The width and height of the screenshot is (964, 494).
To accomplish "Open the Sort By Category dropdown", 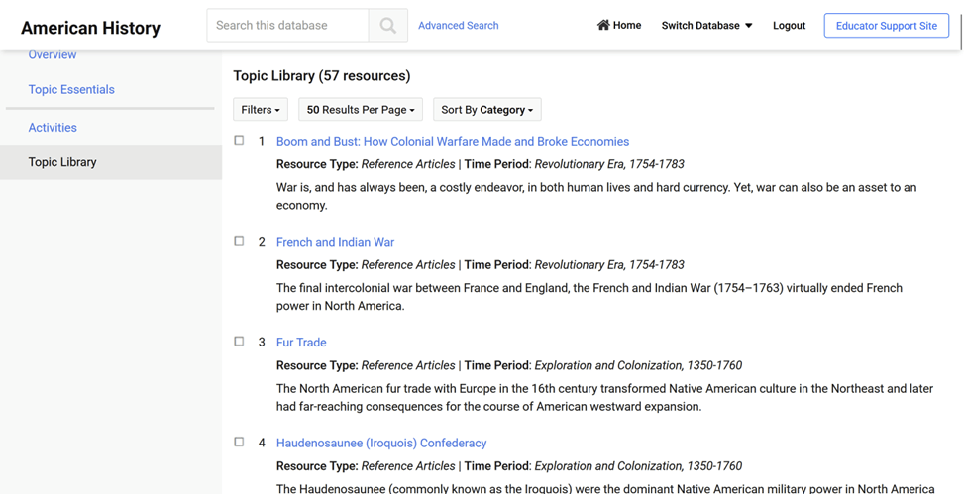I will 486,110.
